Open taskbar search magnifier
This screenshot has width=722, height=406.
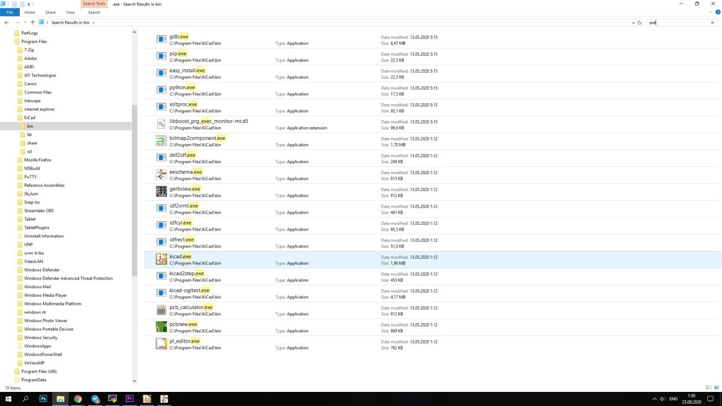[x=26, y=399]
